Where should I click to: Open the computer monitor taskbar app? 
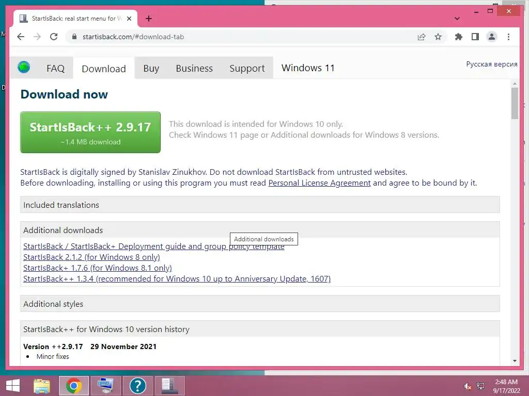(105, 386)
